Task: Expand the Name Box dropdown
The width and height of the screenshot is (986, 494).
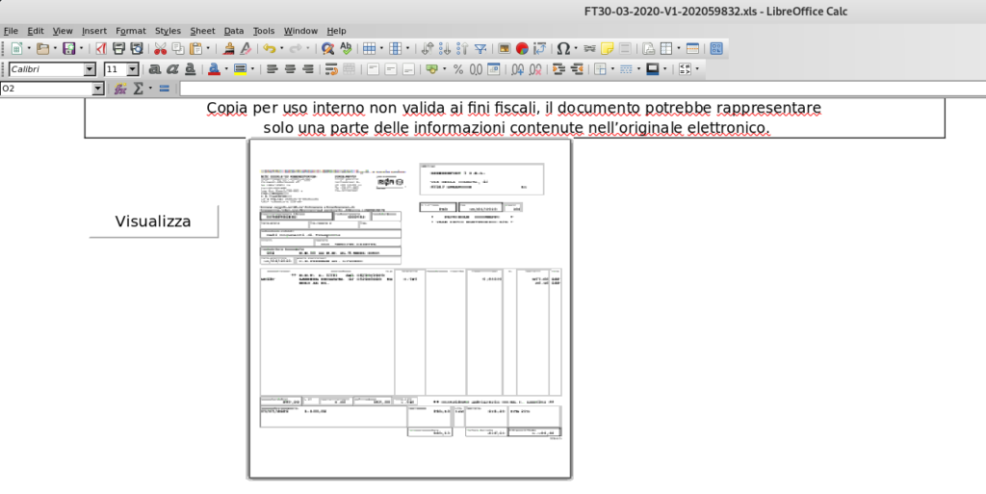Action: [x=98, y=89]
